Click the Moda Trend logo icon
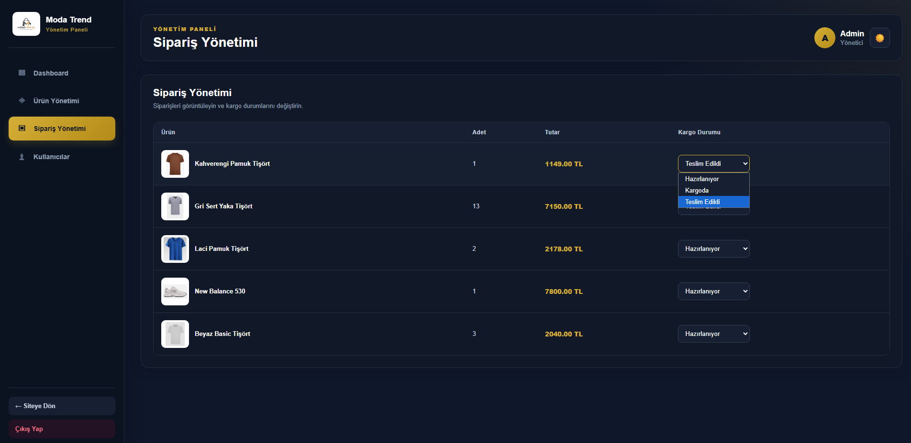The width and height of the screenshot is (911, 443). [x=26, y=24]
